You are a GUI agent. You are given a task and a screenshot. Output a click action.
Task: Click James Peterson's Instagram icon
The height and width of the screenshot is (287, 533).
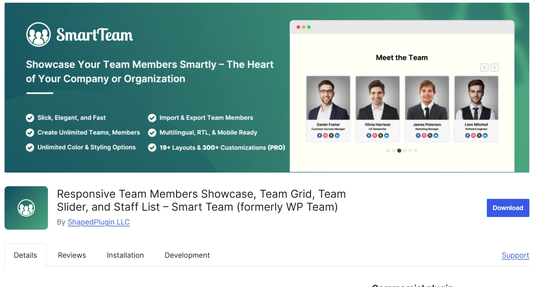[x=424, y=136]
